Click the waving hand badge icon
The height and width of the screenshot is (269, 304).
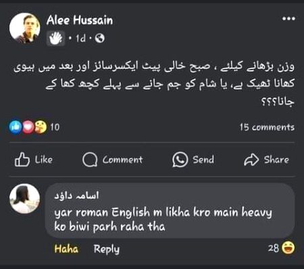coord(55,38)
